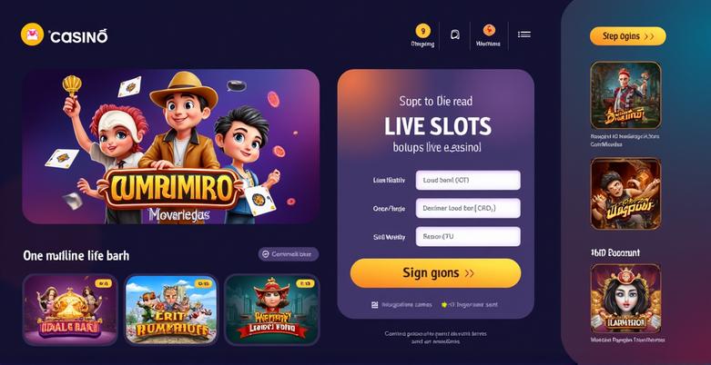Open the red-hat character game thumbnail
The image size is (711, 365).
click(x=272, y=310)
